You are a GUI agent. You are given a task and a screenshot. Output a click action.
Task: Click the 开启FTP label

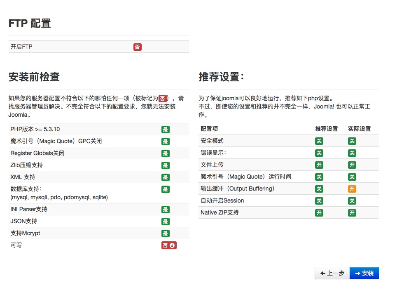click(x=21, y=47)
